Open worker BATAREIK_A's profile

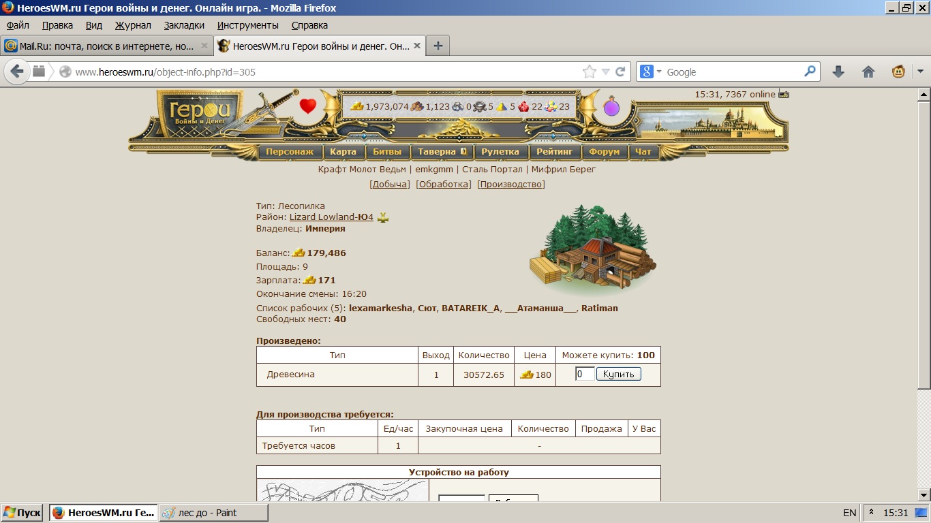point(470,308)
